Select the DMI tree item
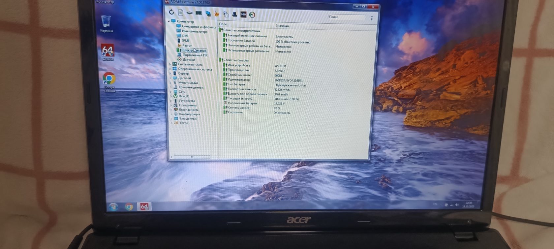The width and height of the screenshot is (554, 249). coord(182,36)
